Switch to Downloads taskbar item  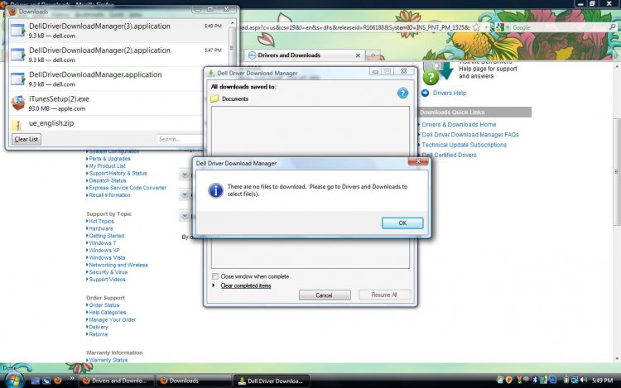(x=194, y=381)
